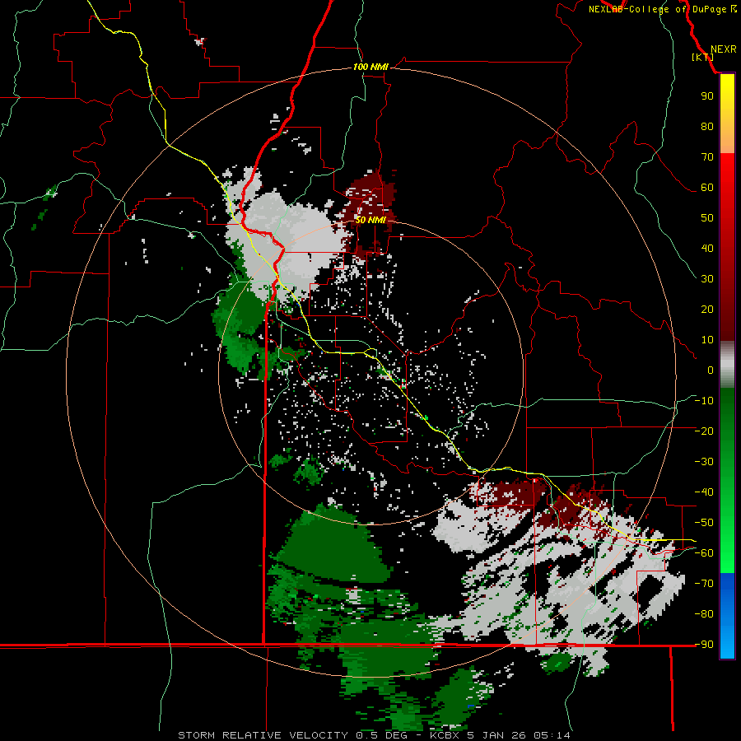Click the -30 value on the velocity scale
The height and width of the screenshot is (741, 741).
pos(704,462)
